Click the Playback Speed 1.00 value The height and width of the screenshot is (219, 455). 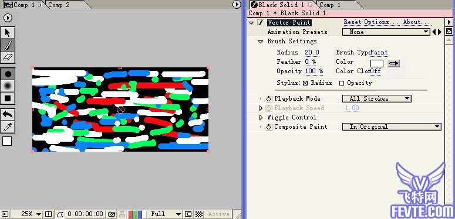coord(352,108)
